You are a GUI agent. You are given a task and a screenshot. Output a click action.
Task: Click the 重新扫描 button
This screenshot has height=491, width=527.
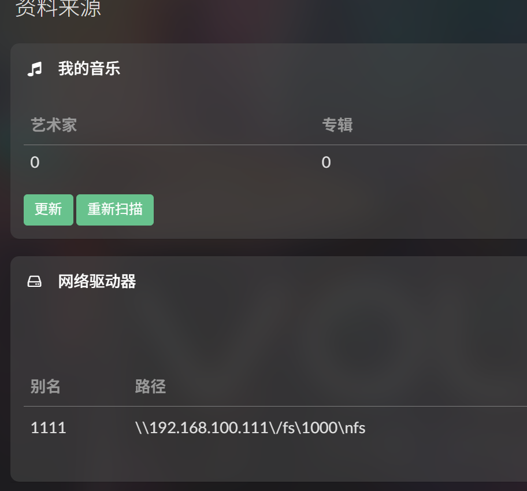pos(115,210)
